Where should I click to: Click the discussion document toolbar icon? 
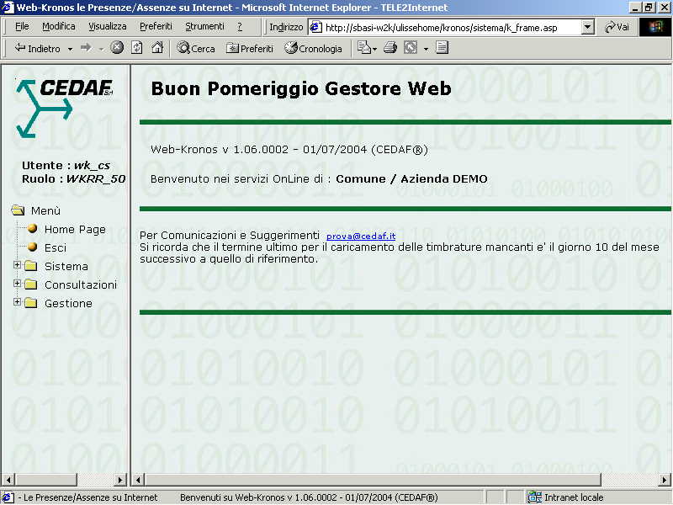[442, 48]
